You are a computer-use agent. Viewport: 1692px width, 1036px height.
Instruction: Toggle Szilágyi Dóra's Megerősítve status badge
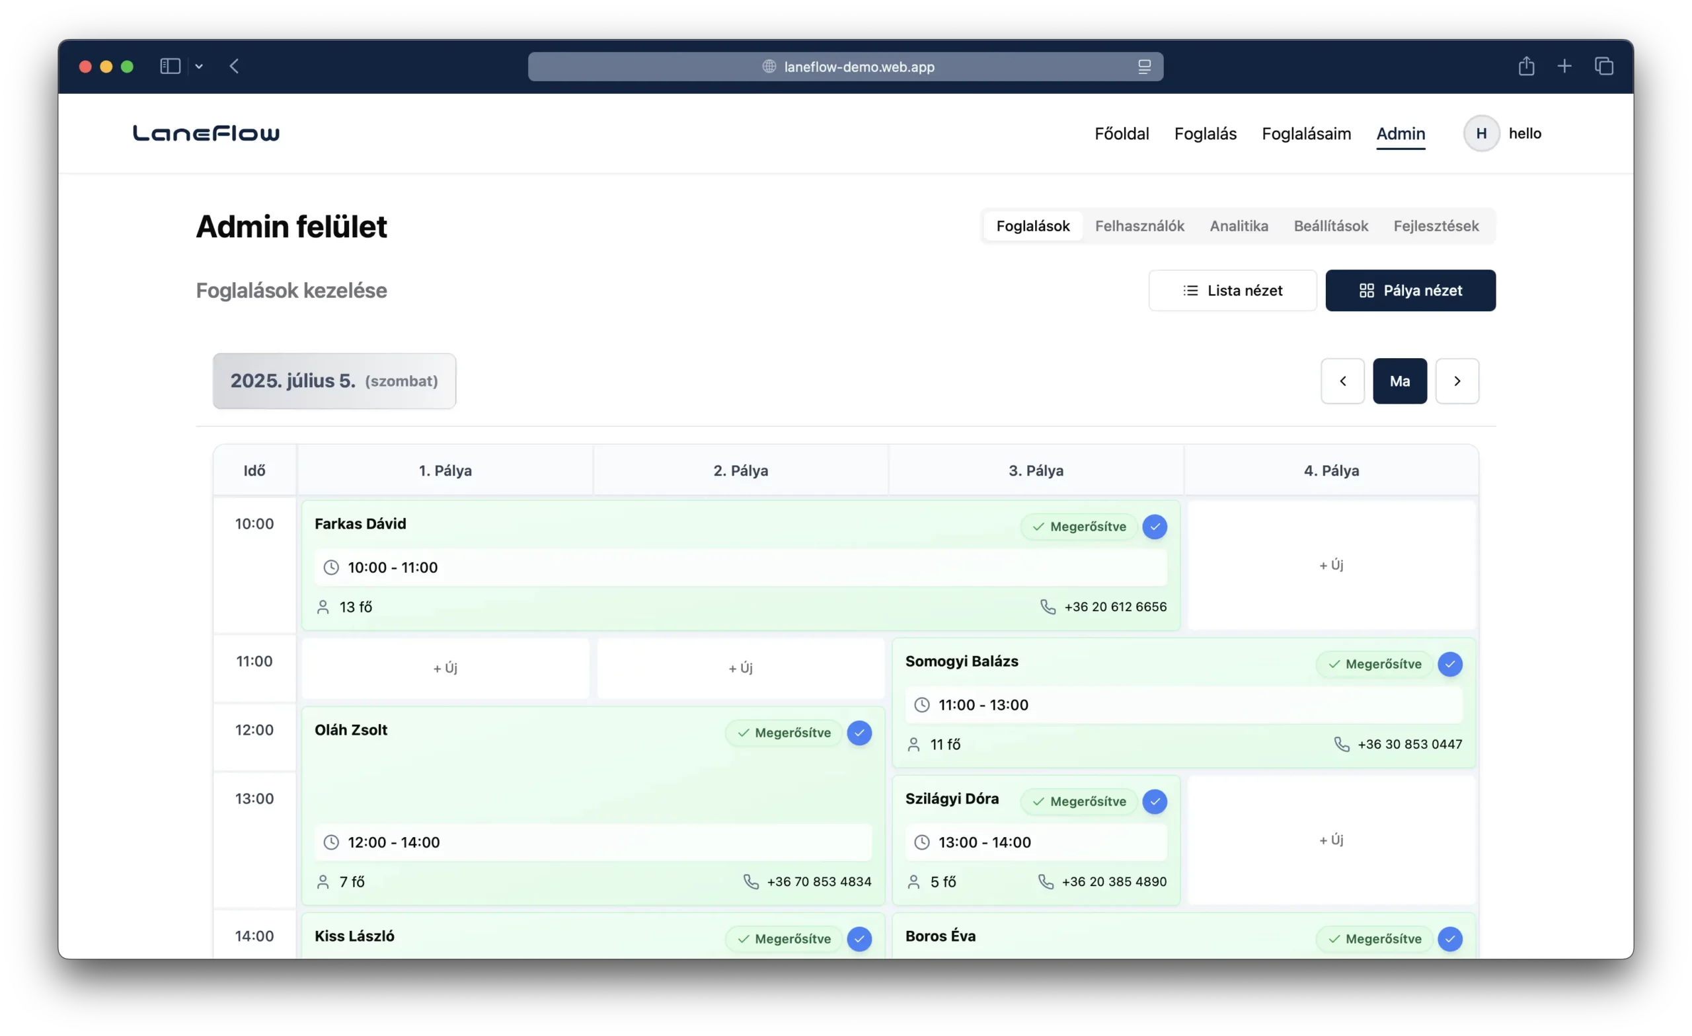click(1079, 801)
